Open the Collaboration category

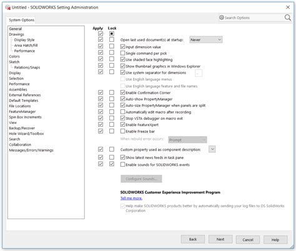click(20, 145)
